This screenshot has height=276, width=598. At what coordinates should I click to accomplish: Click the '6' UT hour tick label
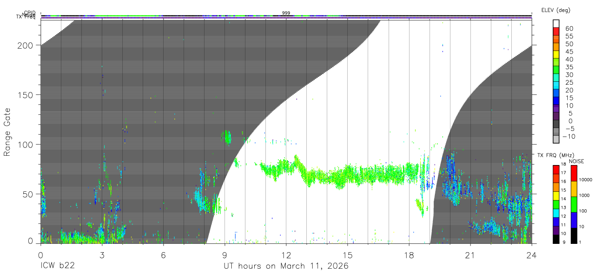point(163,256)
